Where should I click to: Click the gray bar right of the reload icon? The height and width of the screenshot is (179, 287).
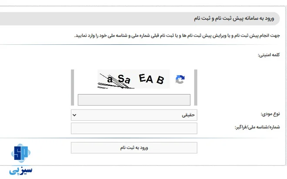coord(196,87)
